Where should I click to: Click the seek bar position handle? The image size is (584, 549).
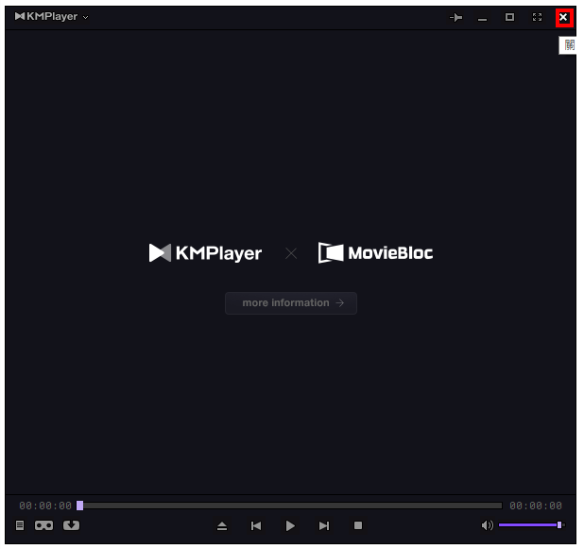(x=80, y=506)
